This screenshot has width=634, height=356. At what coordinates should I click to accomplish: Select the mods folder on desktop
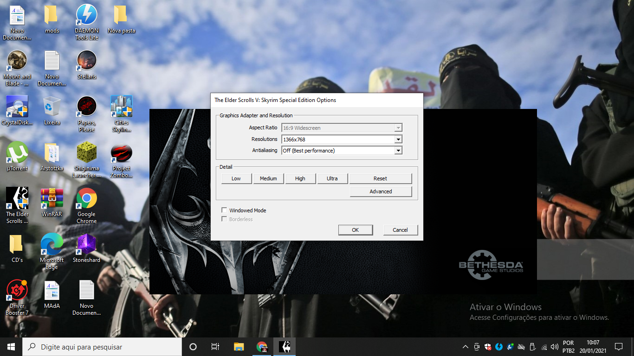52,19
